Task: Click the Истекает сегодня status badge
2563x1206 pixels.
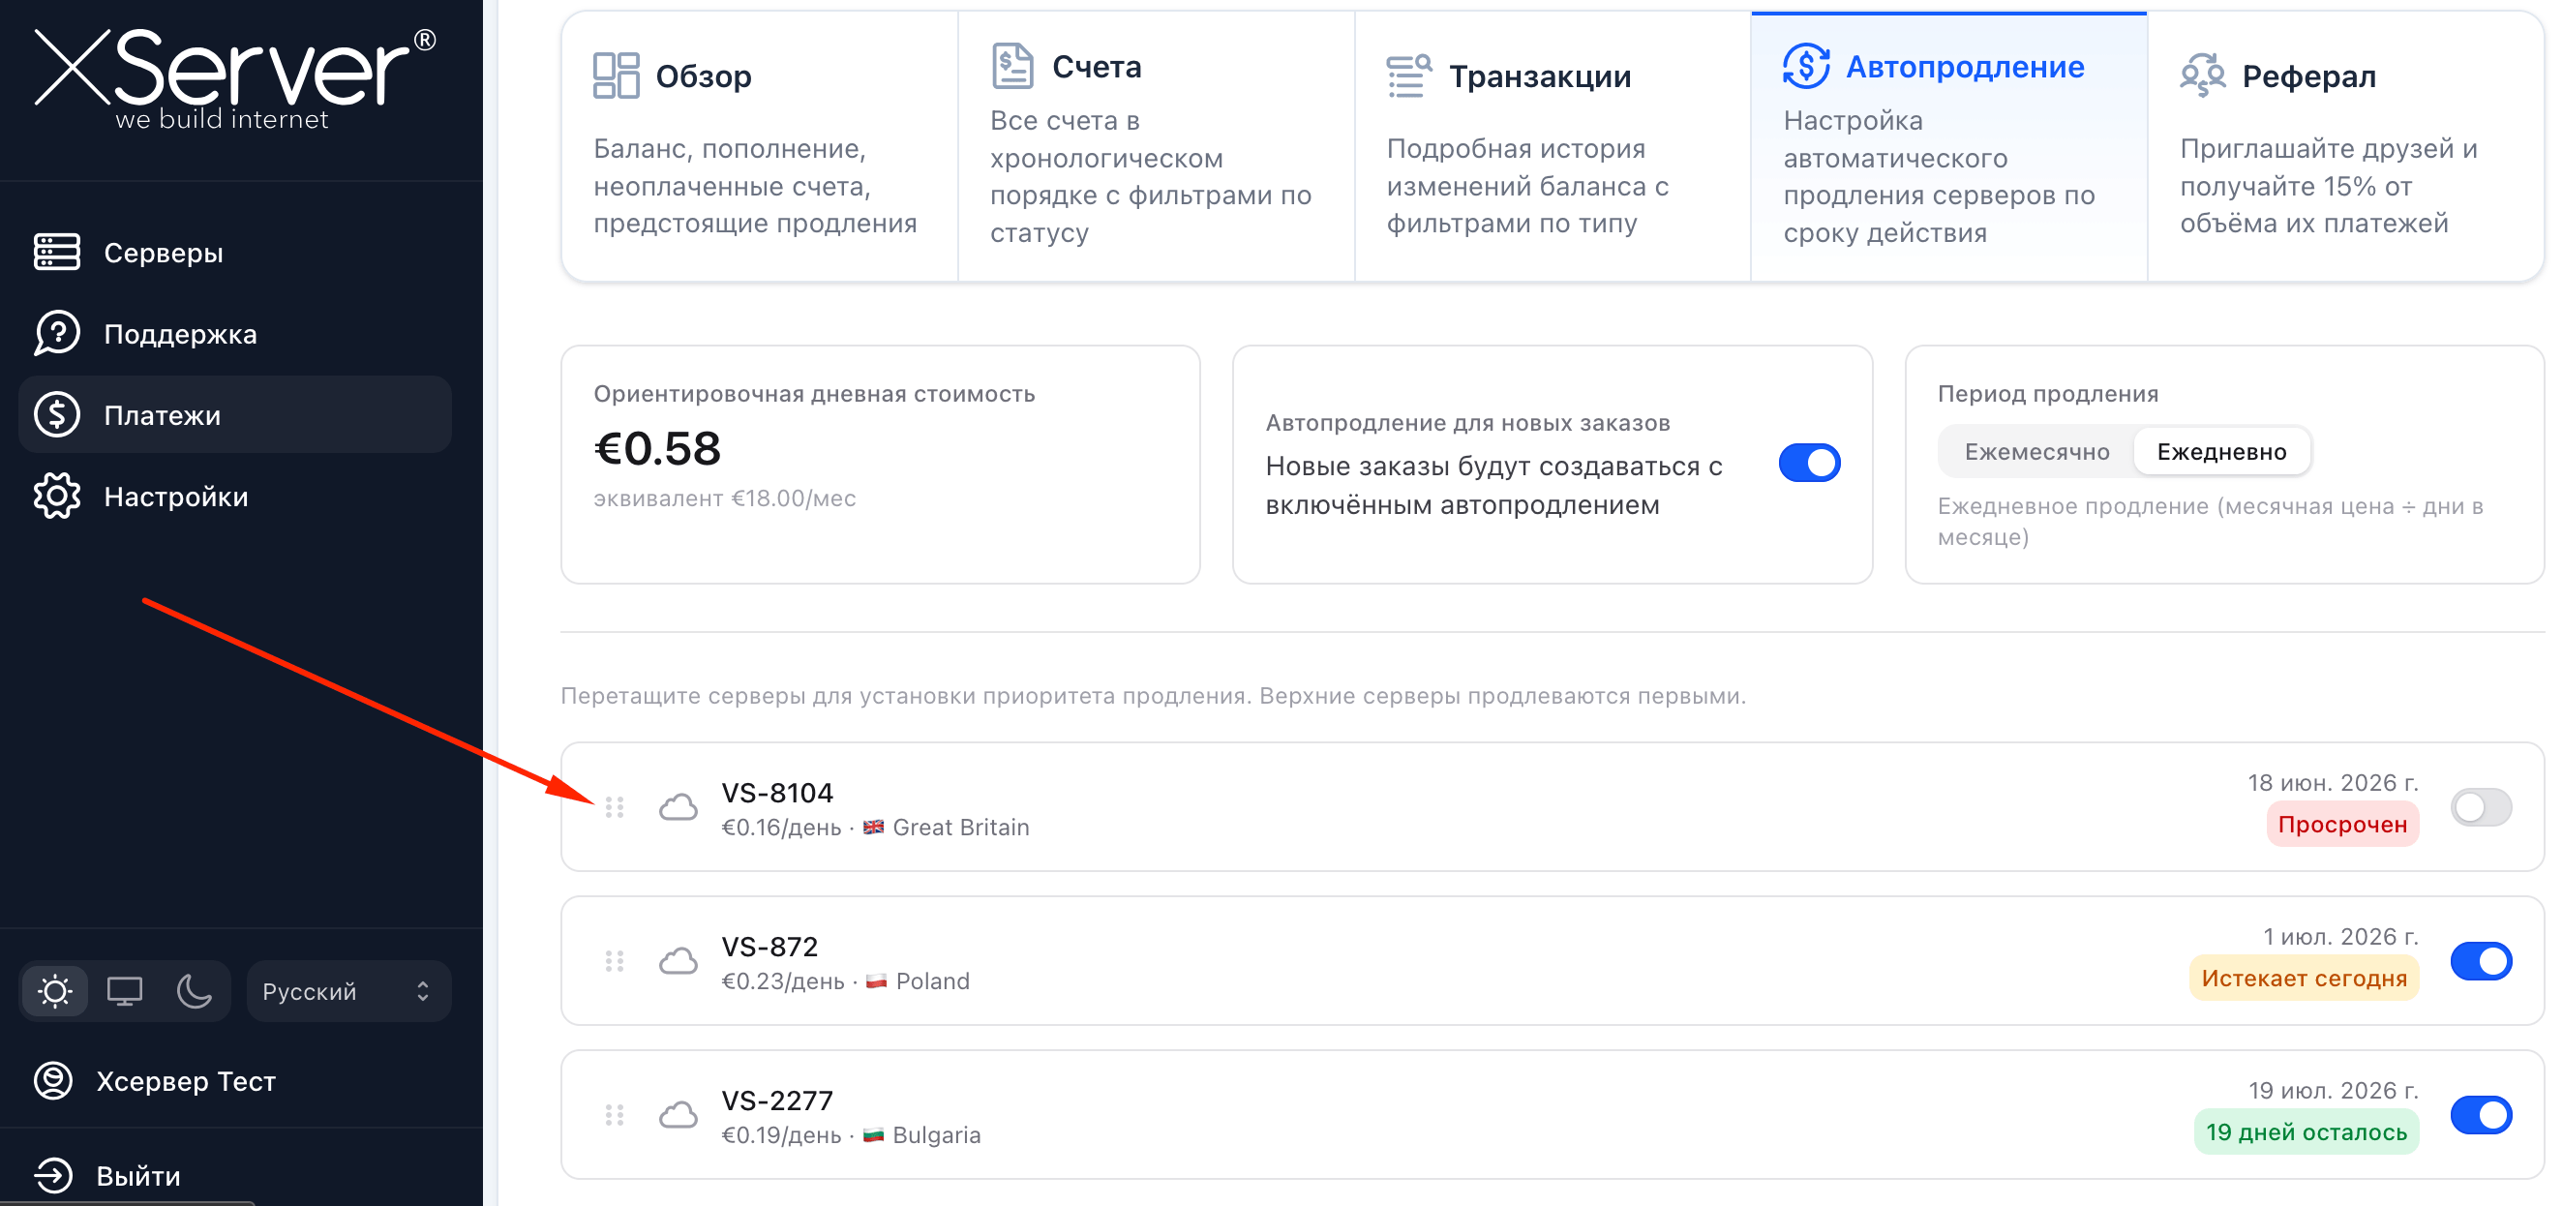Action: [x=2304, y=979]
